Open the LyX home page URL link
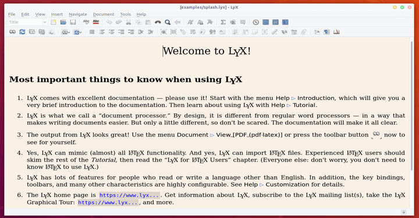419x218 pixels. coord(129,195)
